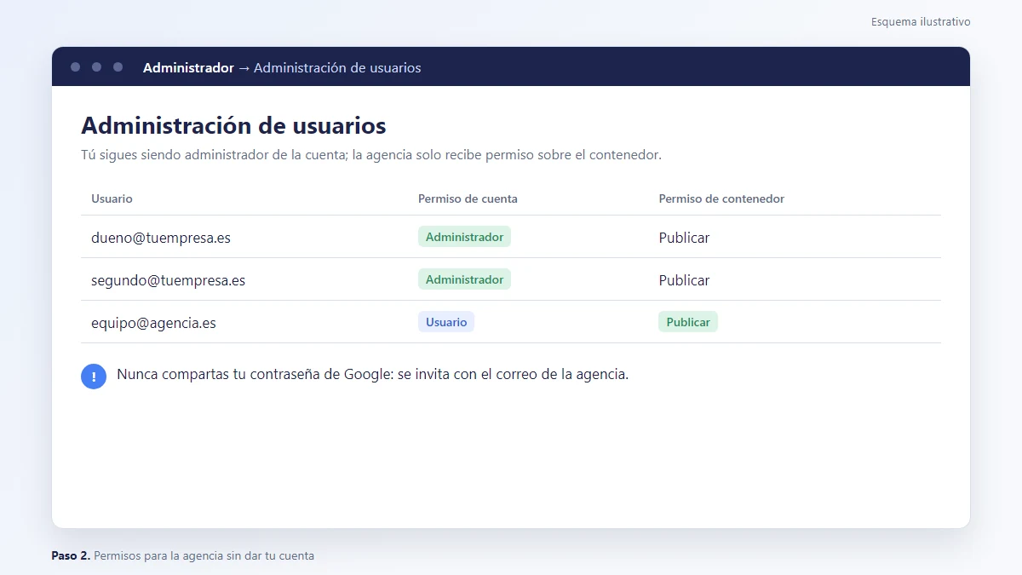
Task: Click the subtitle about remaining account administrator
Action: [371, 155]
